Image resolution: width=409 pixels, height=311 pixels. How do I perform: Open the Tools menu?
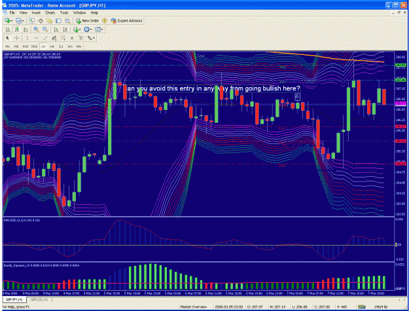pyautogui.click(x=64, y=13)
